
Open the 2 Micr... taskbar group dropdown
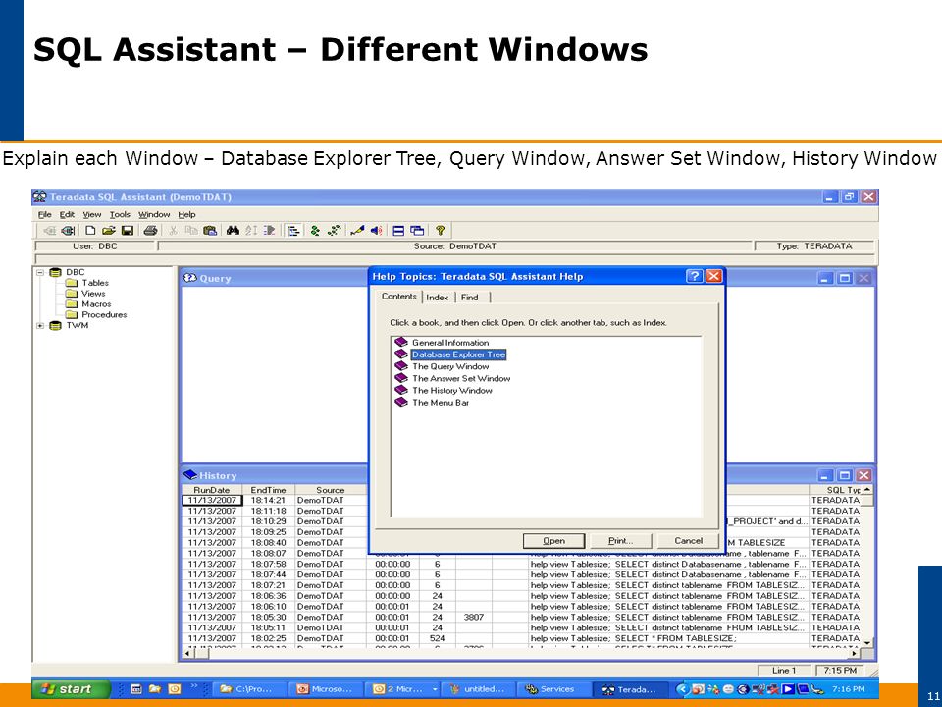click(436, 689)
